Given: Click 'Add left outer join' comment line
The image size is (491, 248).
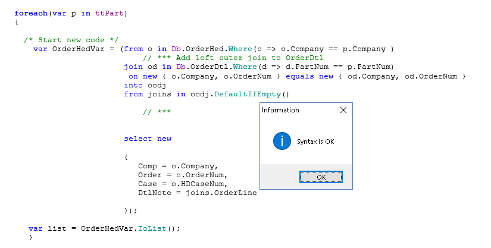Looking at the screenshot, I should coord(233,58).
